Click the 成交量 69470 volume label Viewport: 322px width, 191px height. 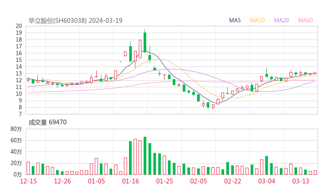tap(47, 122)
